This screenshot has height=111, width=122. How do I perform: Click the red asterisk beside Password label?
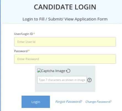[x=29, y=51]
